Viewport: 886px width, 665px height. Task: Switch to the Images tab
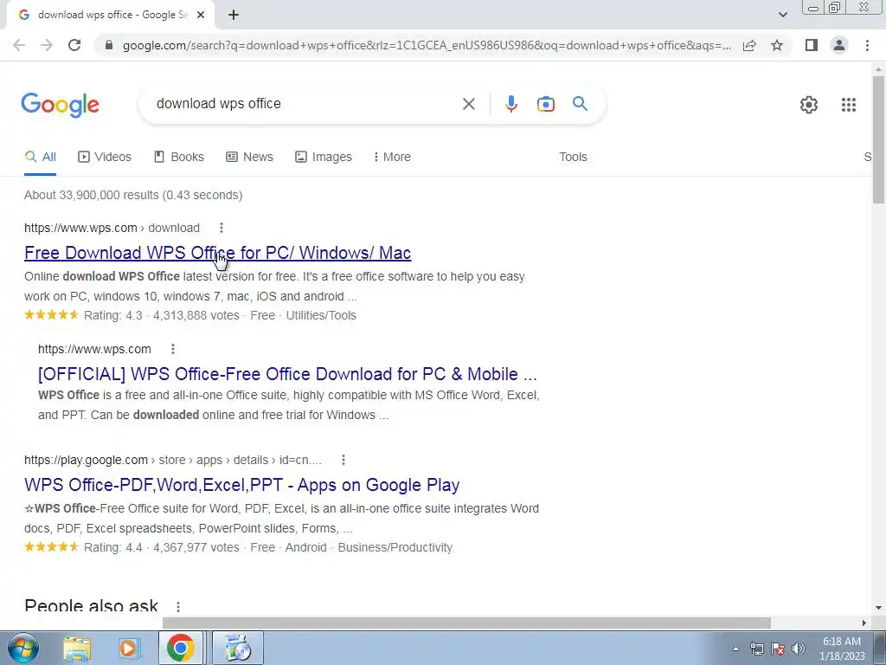324,157
